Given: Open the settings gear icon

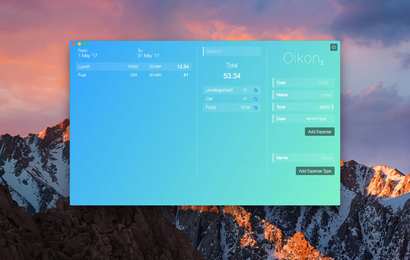Looking at the screenshot, I should [333, 47].
